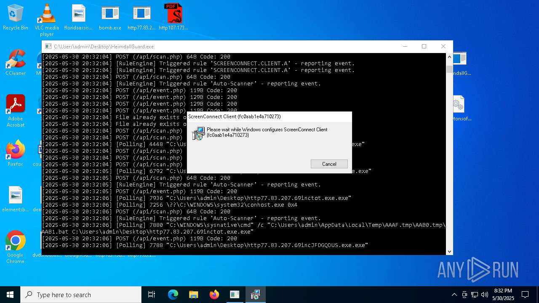Open the notification center icon

[x=525, y=295]
